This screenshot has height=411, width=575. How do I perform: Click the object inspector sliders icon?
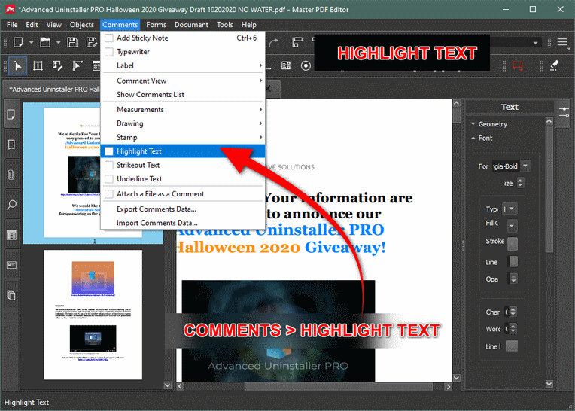pyautogui.click(x=564, y=112)
